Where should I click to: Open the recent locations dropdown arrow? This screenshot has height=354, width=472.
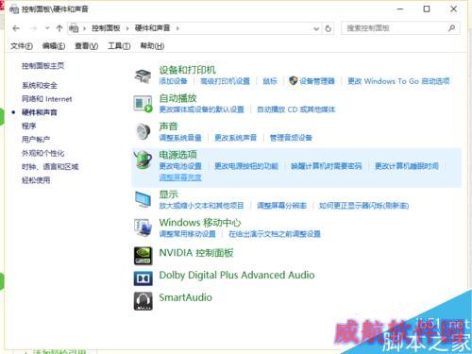tap(47, 28)
